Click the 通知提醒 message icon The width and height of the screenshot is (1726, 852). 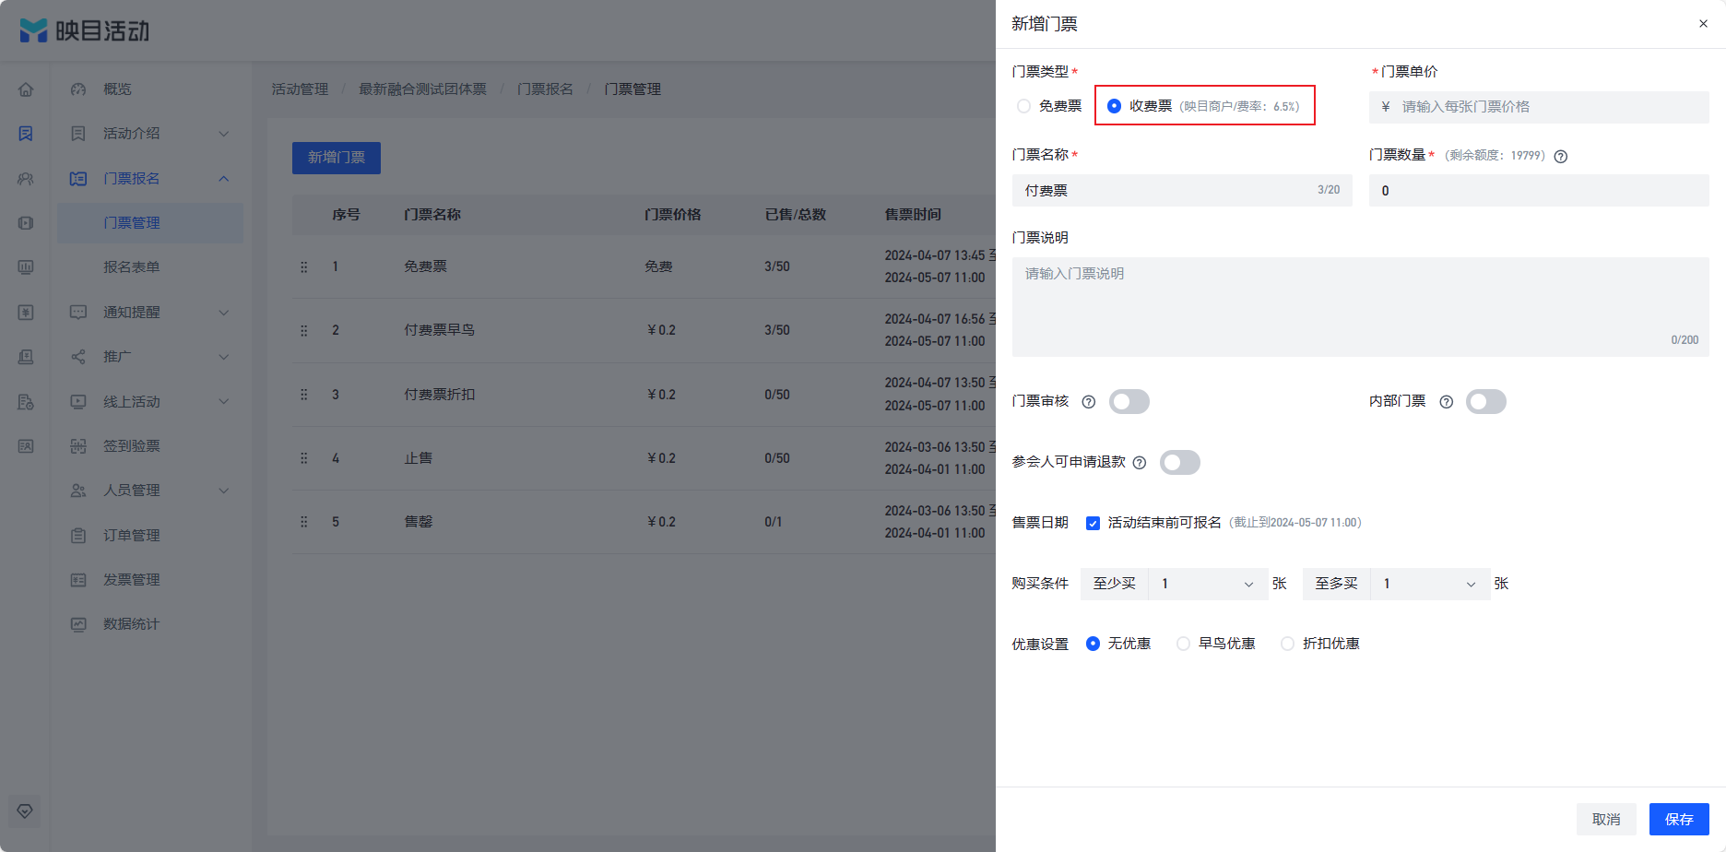[78, 313]
